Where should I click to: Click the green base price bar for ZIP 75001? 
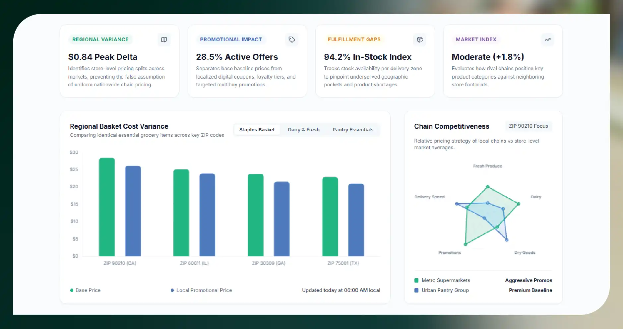pos(330,217)
